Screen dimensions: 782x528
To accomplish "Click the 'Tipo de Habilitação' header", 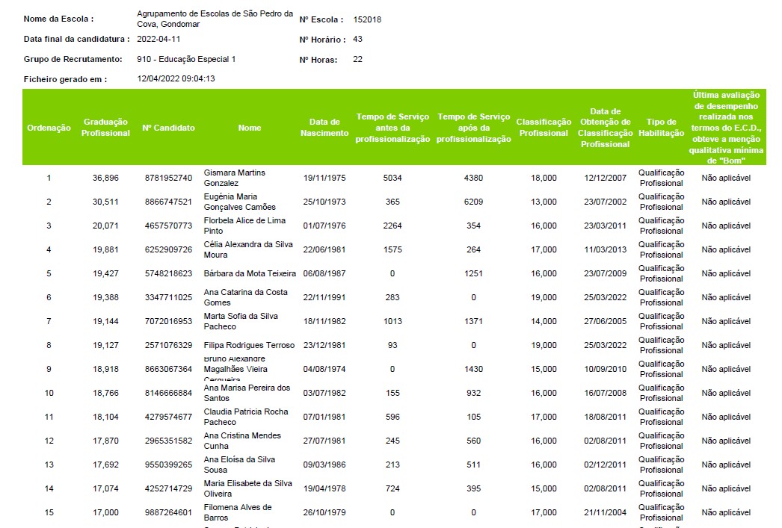I will pos(662,128).
